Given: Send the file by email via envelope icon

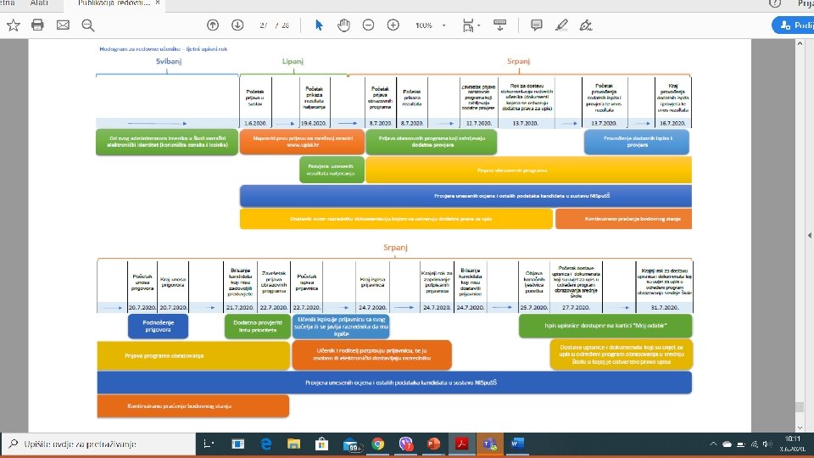Looking at the screenshot, I should [63, 25].
